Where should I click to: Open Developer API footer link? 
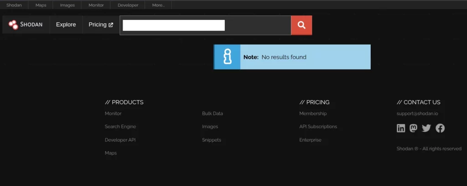tap(120, 140)
